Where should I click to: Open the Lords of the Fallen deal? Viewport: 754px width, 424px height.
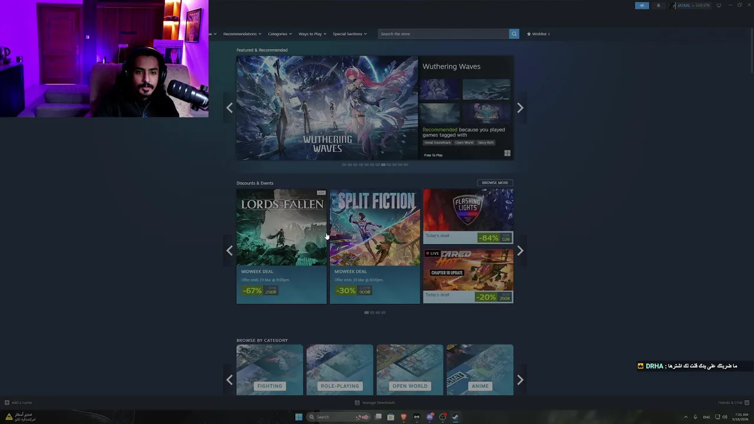tap(282, 246)
